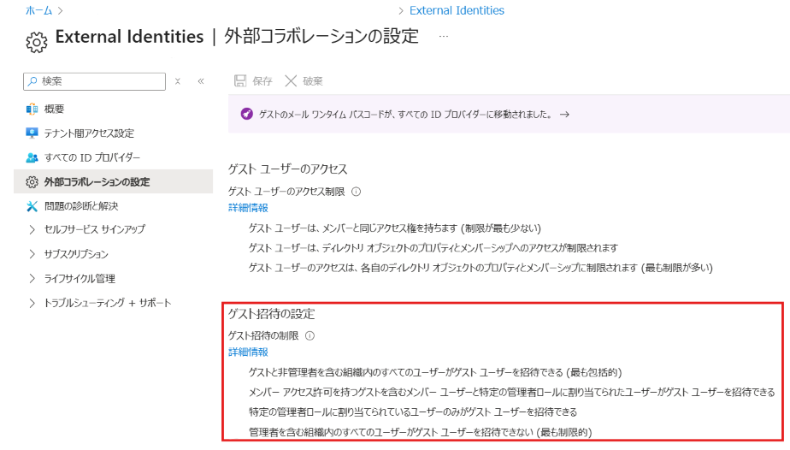Select 管理者を含む組織内のすべてのユーザーが招待できない option
Viewport: 790px width, 450px height.
420,432
